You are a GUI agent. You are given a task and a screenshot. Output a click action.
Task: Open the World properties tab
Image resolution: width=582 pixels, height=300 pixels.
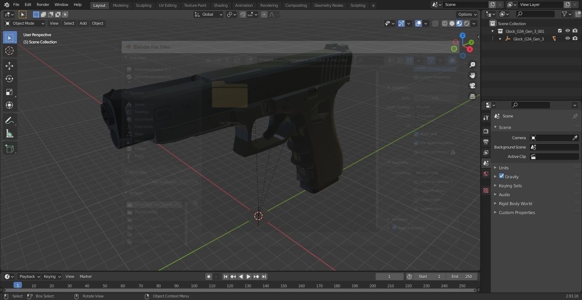tap(486, 174)
